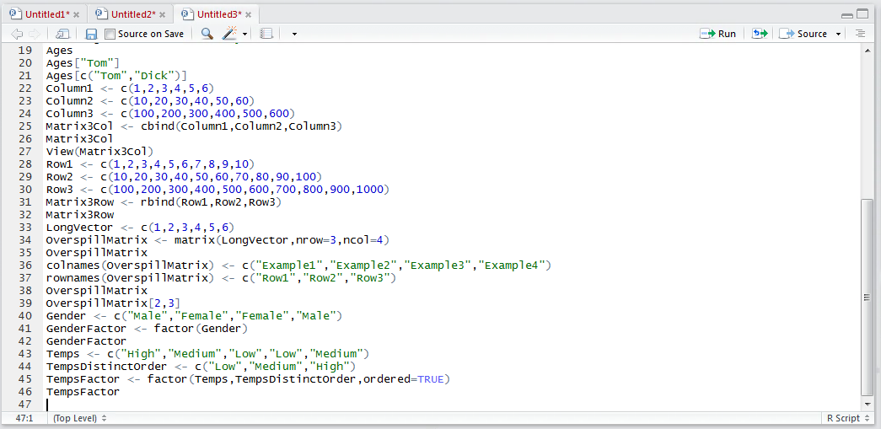
Task: Switch to the Untitled2 tab
Action: coord(133,14)
